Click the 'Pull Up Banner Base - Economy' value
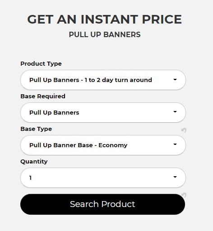 coord(79,145)
